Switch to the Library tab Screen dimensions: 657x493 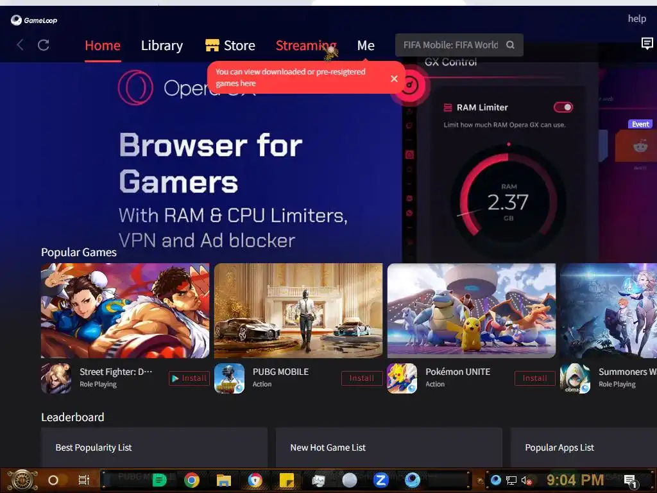(162, 46)
